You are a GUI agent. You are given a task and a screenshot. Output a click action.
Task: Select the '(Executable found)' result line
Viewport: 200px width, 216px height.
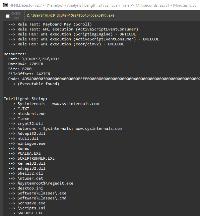(38, 84)
